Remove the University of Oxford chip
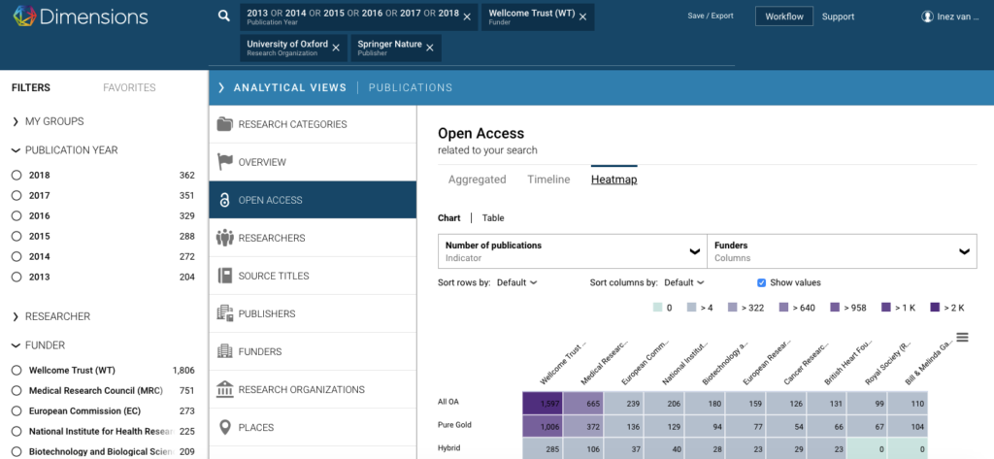This screenshot has height=459, width=994. [x=336, y=48]
